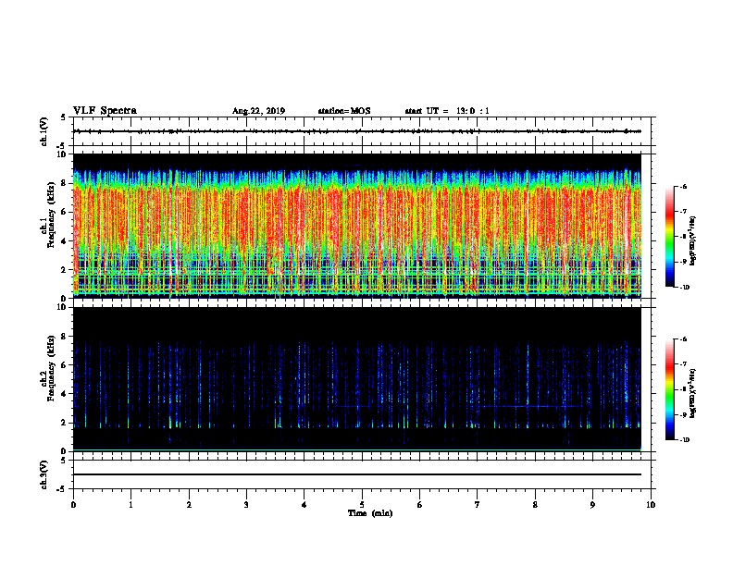Click time axis tick label "5"
The width and height of the screenshot is (733, 566).
(x=362, y=505)
